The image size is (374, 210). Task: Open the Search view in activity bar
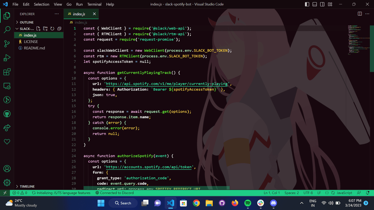(7, 29)
